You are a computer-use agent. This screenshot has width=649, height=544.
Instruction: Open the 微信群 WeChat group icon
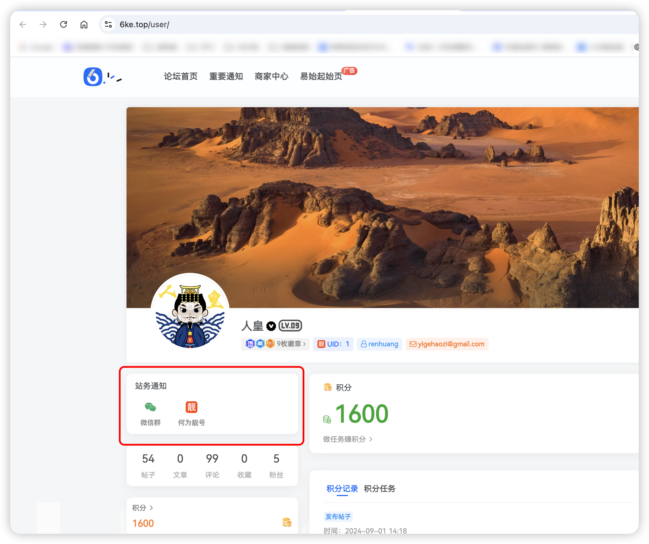pyautogui.click(x=150, y=407)
